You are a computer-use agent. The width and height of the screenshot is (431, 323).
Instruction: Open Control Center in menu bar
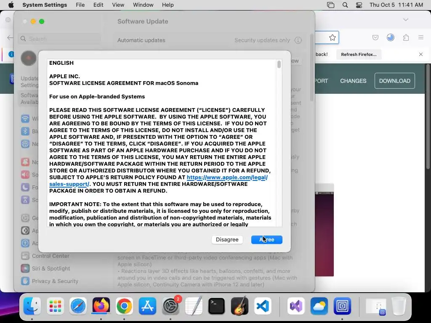coord(359,5)
